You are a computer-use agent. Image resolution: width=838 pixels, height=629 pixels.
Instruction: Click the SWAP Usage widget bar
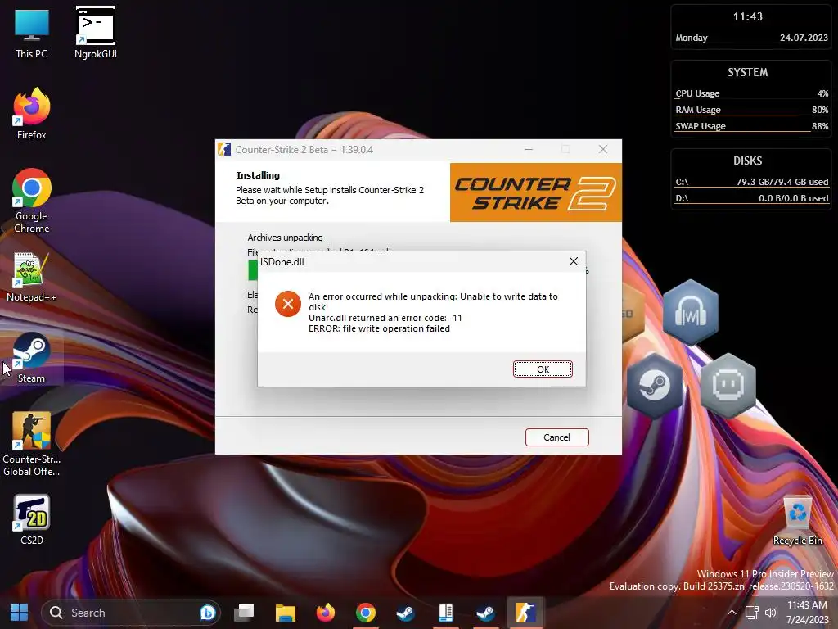[x=751, y=127]
